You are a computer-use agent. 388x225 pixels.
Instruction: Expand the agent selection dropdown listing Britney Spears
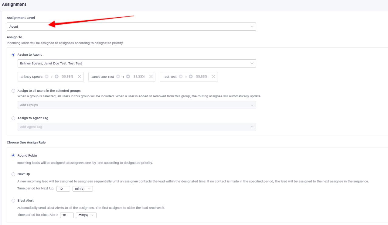pyautogui.click(x=137, y=63)
